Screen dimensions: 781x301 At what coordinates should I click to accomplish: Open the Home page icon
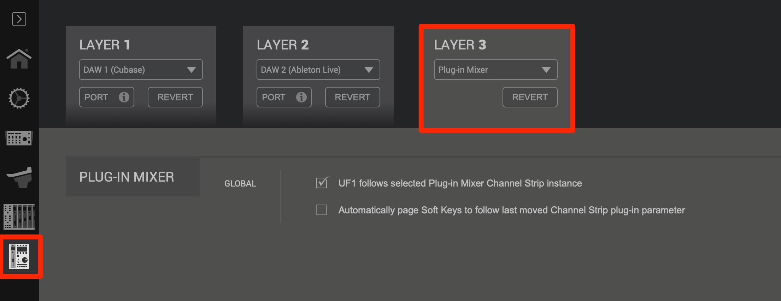point(19,59)
